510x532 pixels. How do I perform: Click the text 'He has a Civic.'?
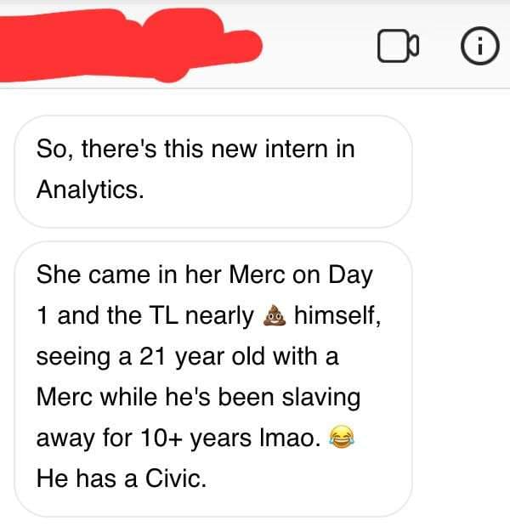[x=122, y=478]
